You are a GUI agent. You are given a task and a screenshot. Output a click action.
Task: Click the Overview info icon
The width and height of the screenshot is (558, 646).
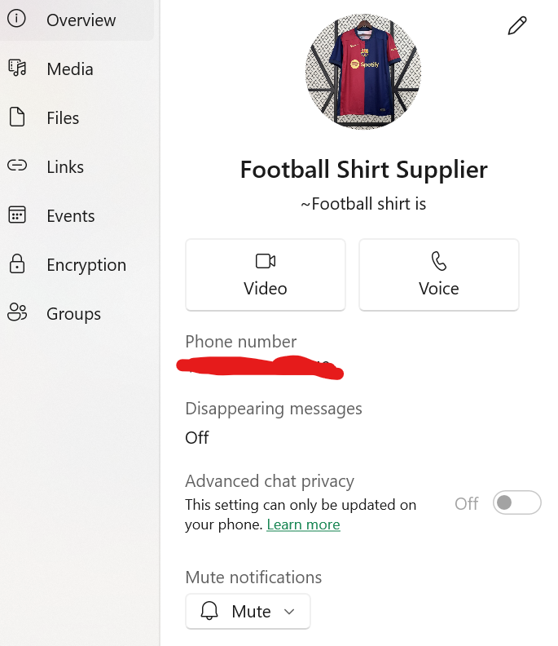[17, 19]
